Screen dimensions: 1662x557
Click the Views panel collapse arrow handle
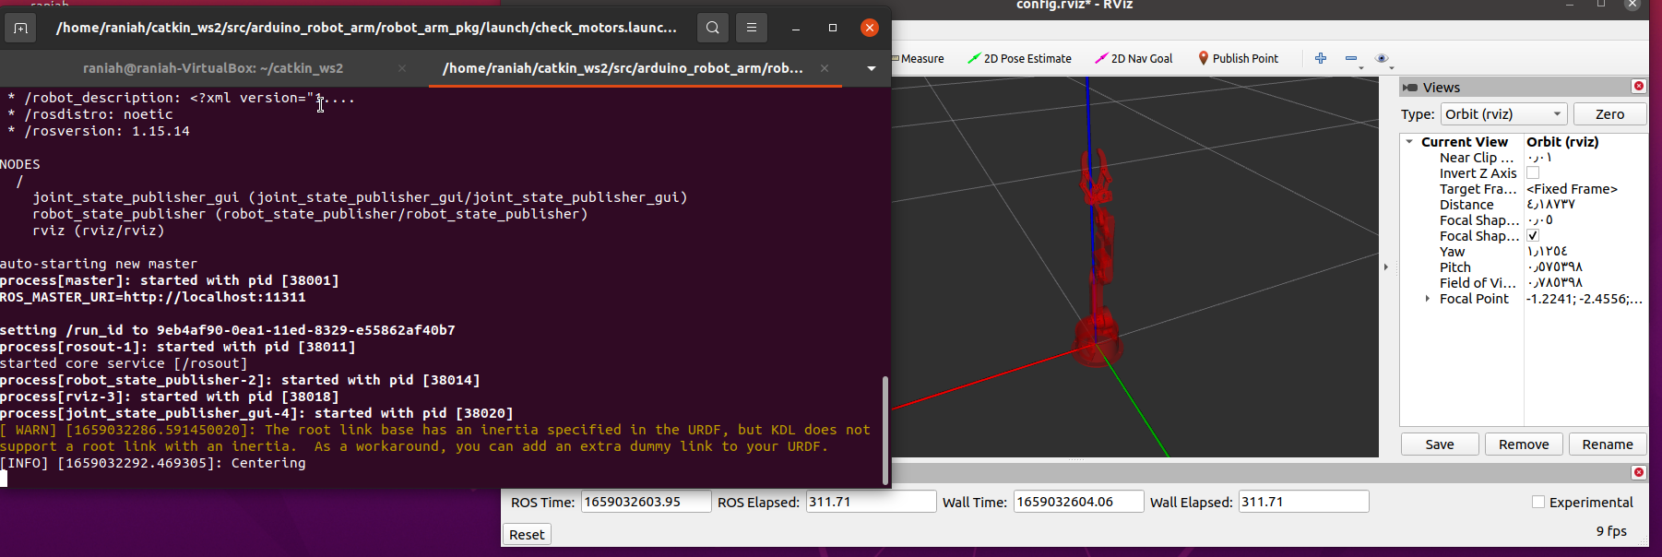pyautogui.click(x=1386, y=267)
